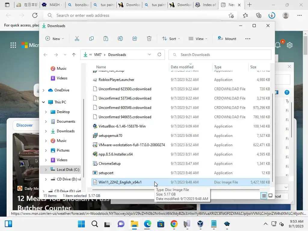
Task: Open recent locations chevron next to Forward
Action: pos(65,55)
